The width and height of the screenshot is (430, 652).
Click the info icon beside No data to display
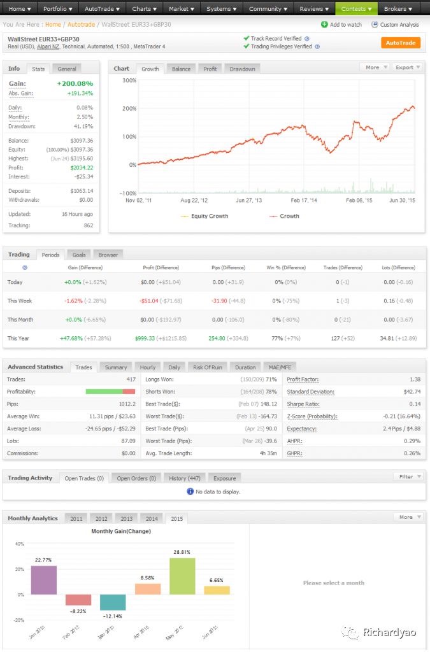coord(190,492)
